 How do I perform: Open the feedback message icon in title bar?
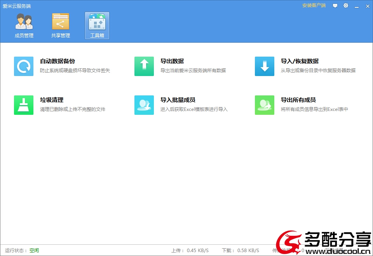coord(335,6)
